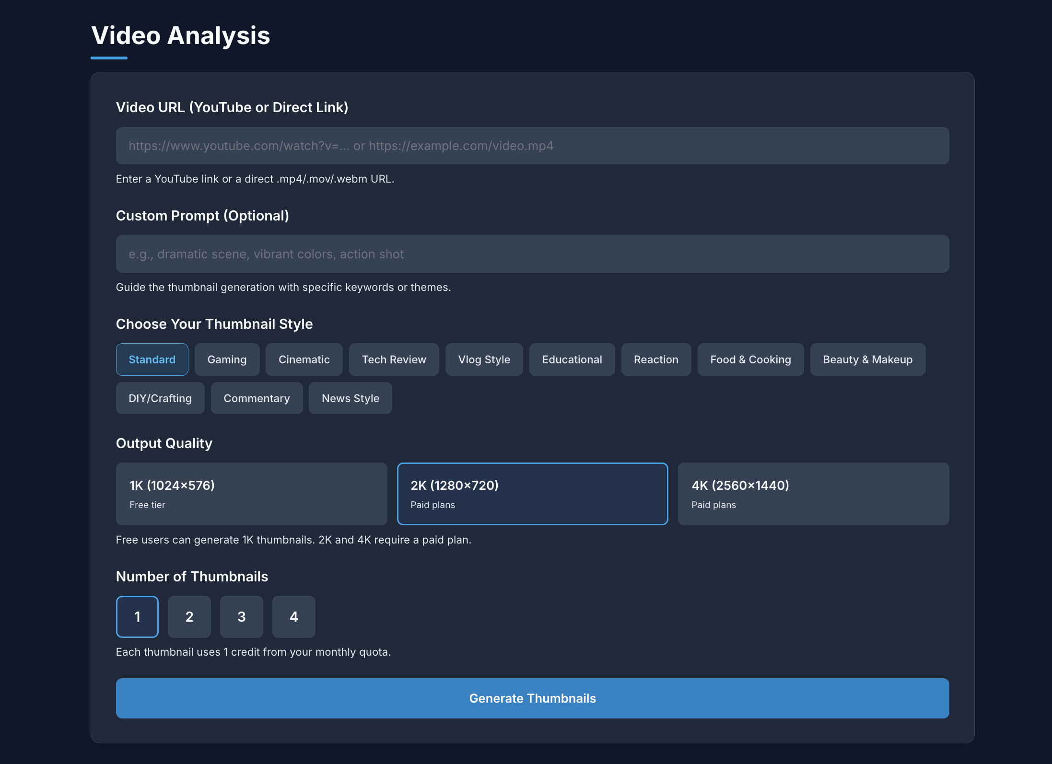The image size is (1052, 764).
Task: Select the Educational style
Action: tap(572, 359)
